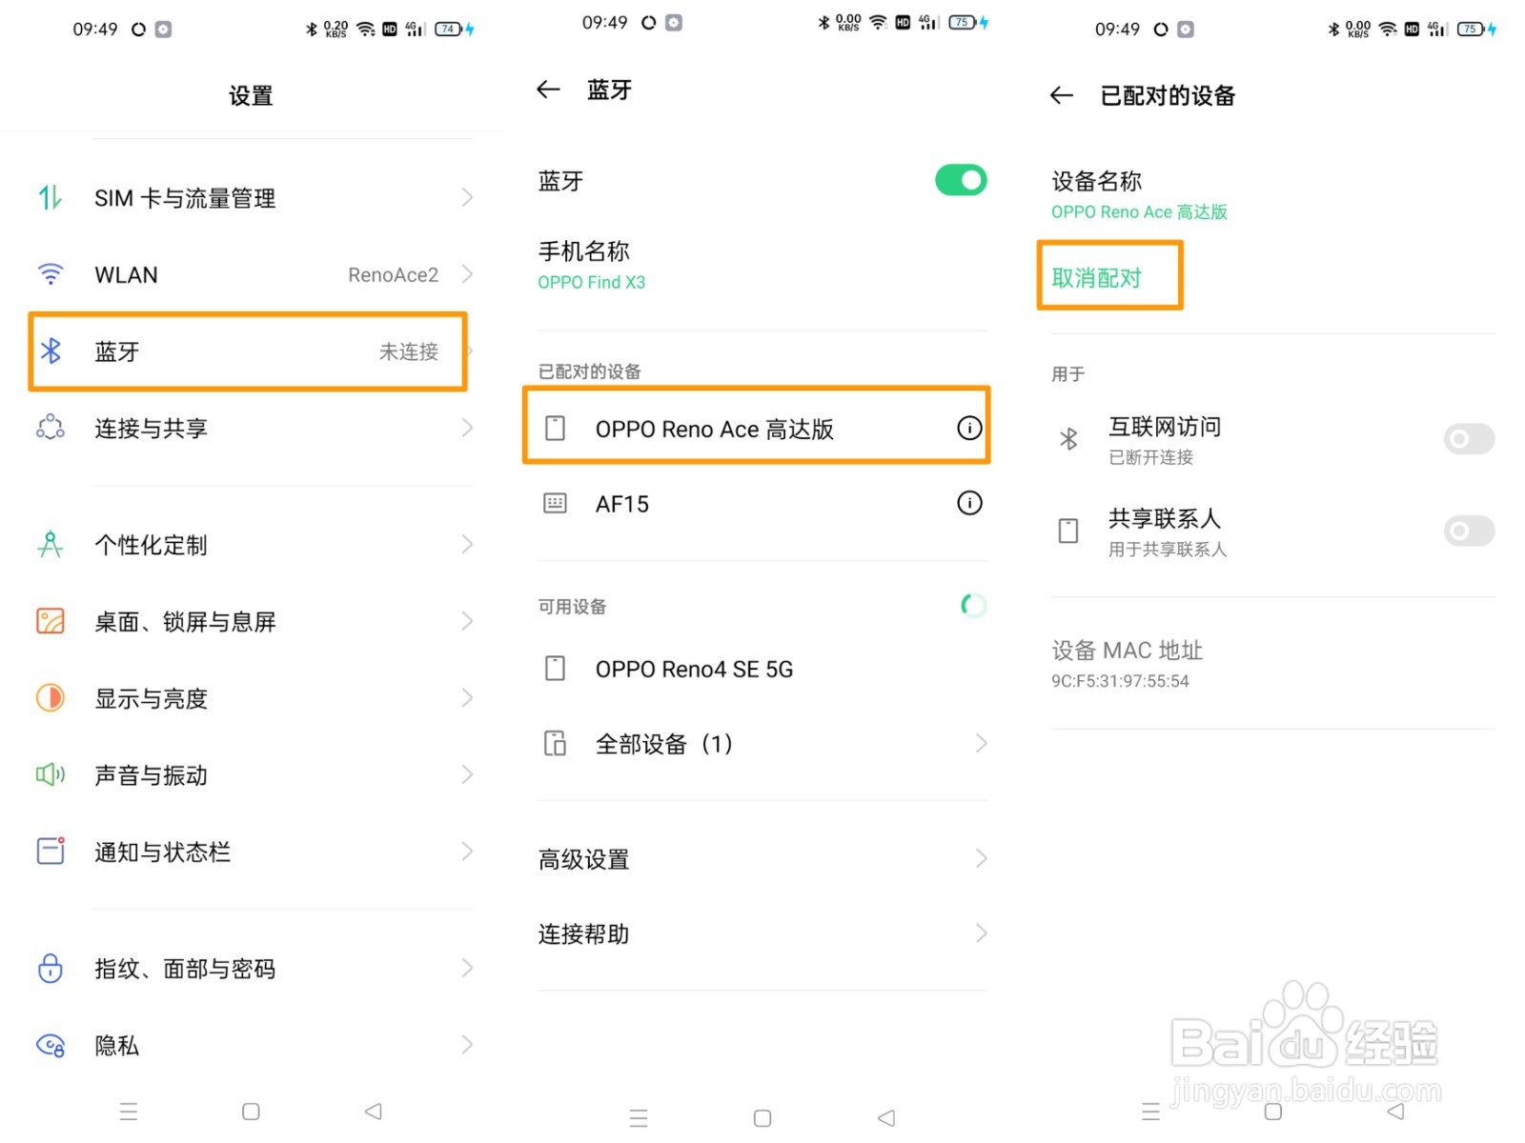Screen dimensions: 1525x1143
Task: Tap the 声音与振动 speaker icon
Action: point(51,775)
